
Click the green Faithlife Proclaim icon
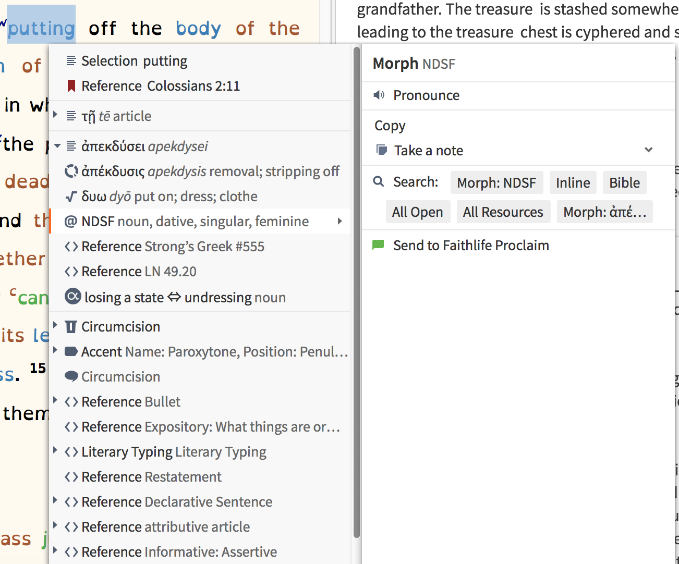pos(378,245)
